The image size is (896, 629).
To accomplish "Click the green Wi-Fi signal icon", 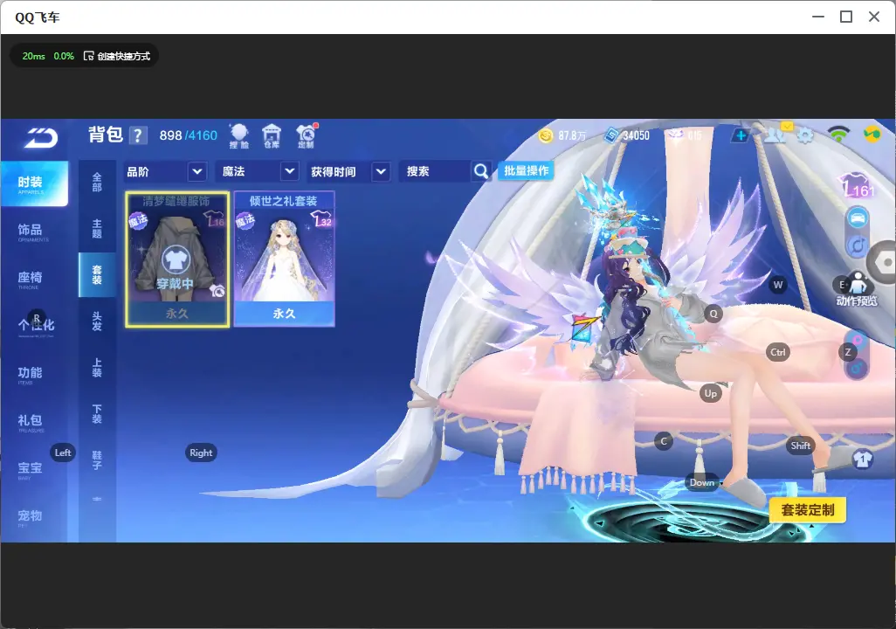I will coord(838,135).
